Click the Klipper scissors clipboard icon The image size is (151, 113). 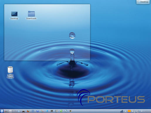tap(125, 111)
